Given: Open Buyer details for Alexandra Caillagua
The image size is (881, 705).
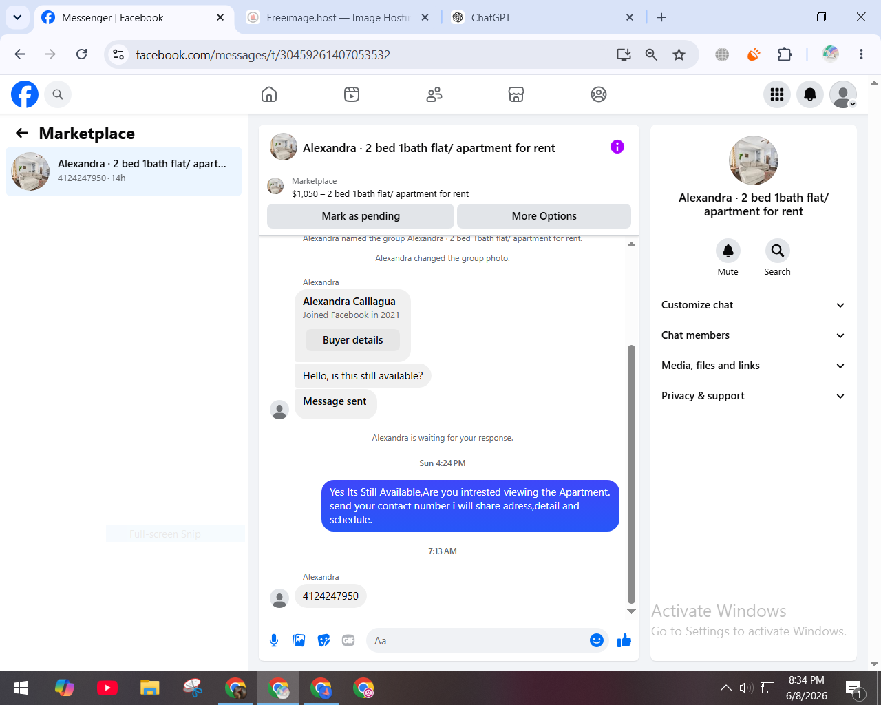Looking at the screenshot, I should pyautogui.click(x=352, y=340).
